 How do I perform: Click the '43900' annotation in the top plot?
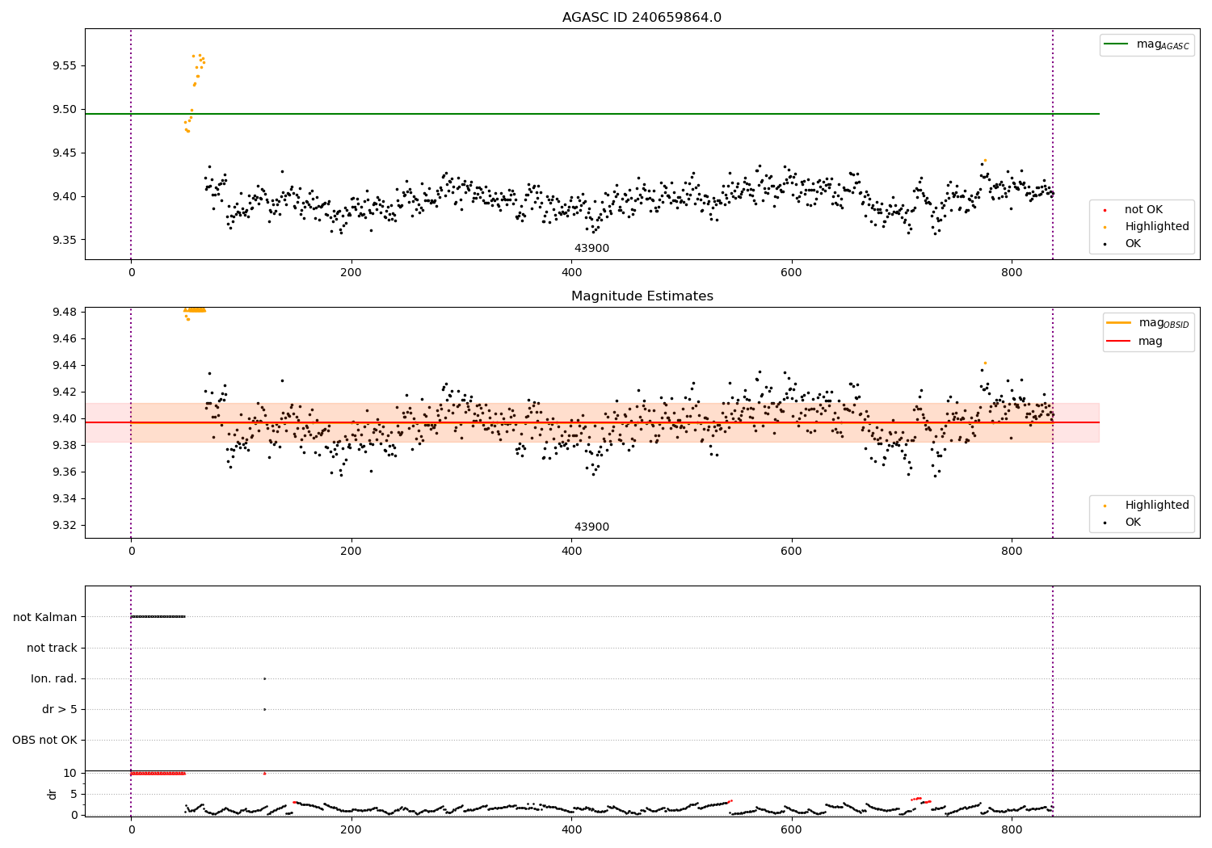tap(591, 249)
